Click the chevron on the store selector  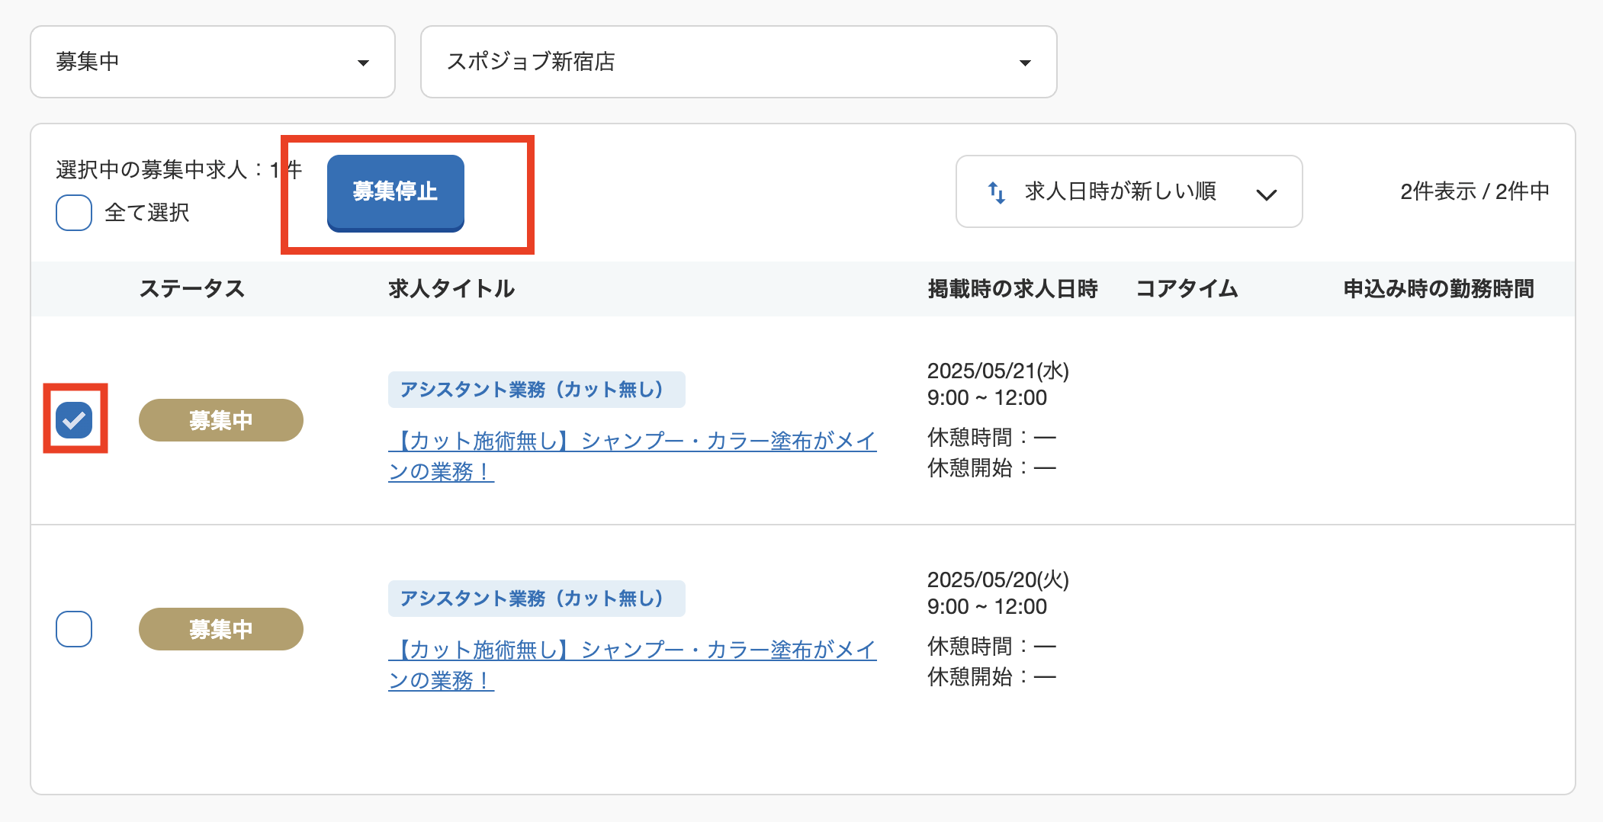point(1026,62)
